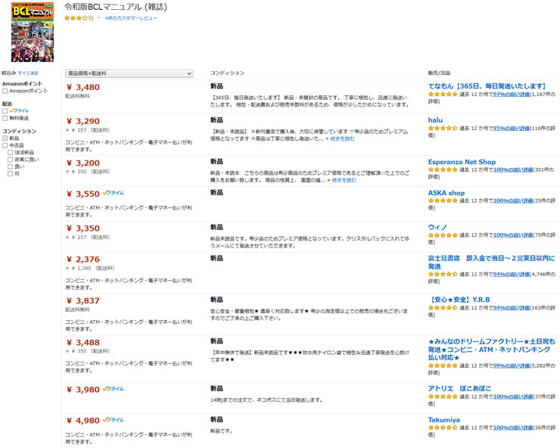The width and height of the screenshot is (560, 448).
Task: Open the 4件のカスタマーレビュー link
Action: 131,18
